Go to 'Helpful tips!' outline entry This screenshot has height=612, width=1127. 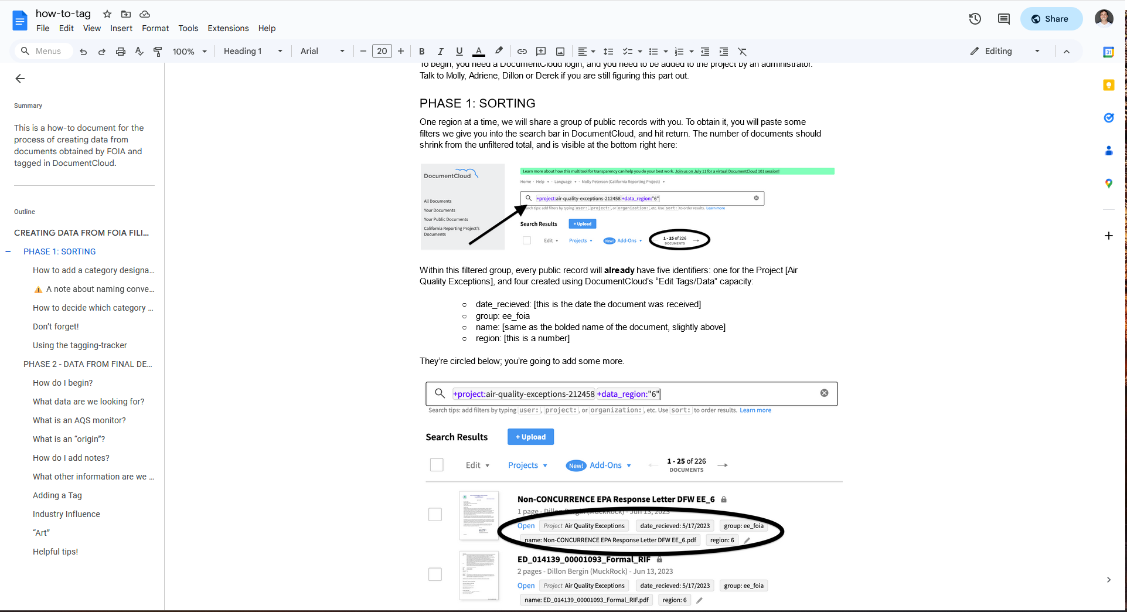click(x=55, y=552)
